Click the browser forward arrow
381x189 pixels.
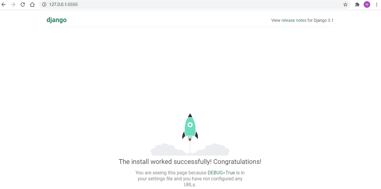coord(13,4)
